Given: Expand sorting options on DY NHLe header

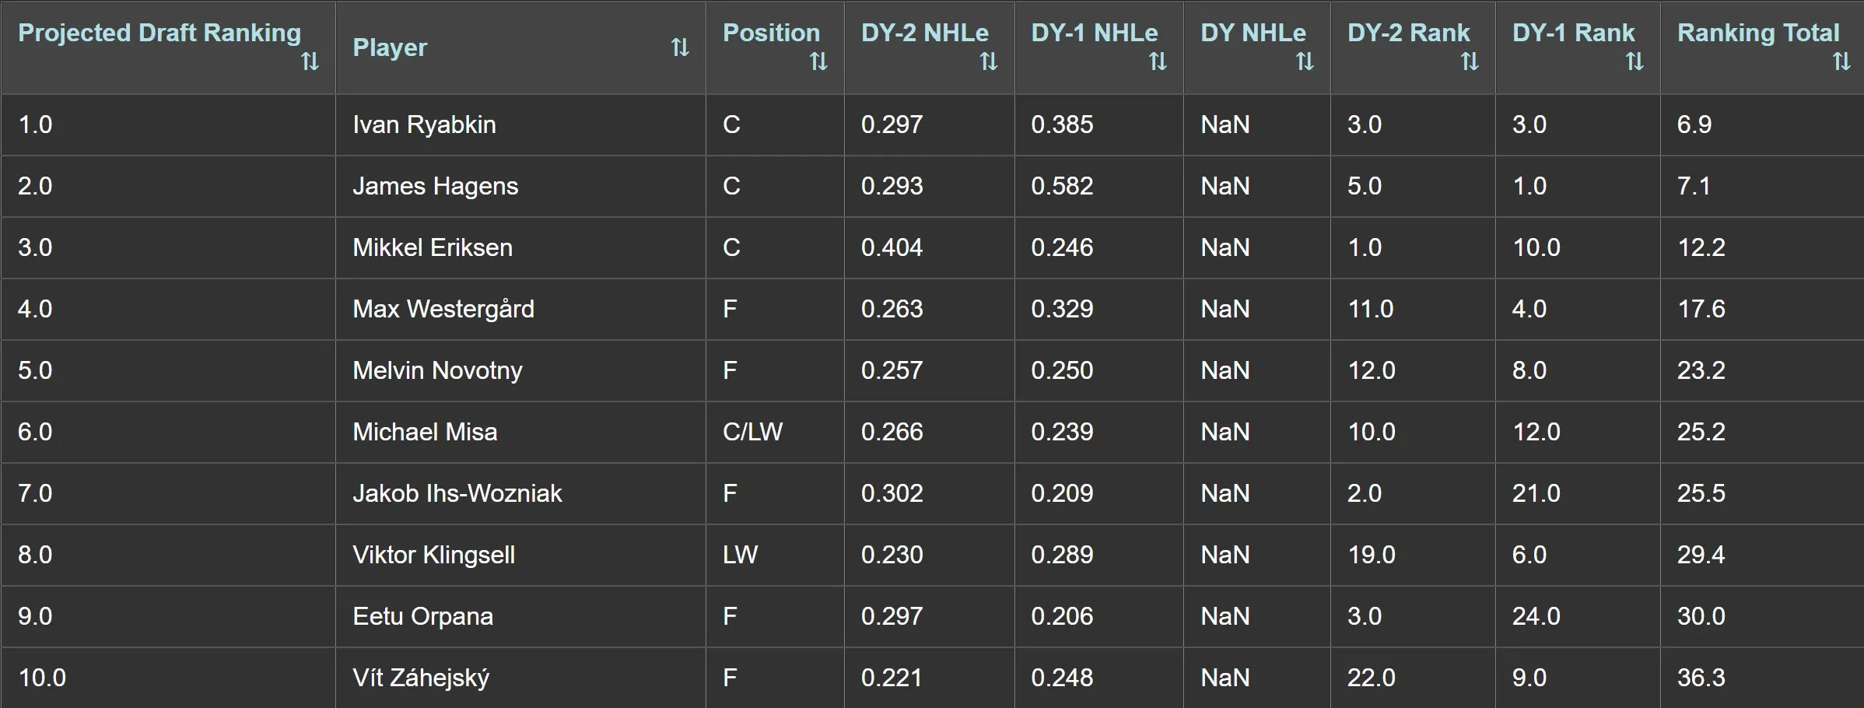Looking at the screenshot, I should point(1303,62).
